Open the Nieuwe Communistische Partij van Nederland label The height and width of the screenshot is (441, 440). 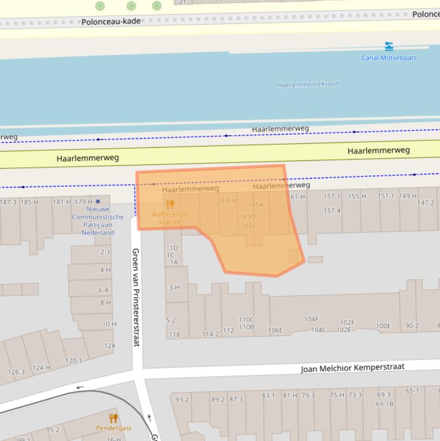pyautogui.click(x=97, y=221)
